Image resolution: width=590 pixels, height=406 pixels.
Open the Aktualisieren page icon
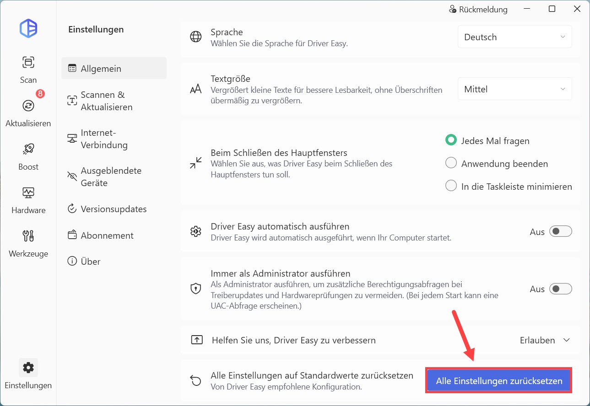point(28,106)
